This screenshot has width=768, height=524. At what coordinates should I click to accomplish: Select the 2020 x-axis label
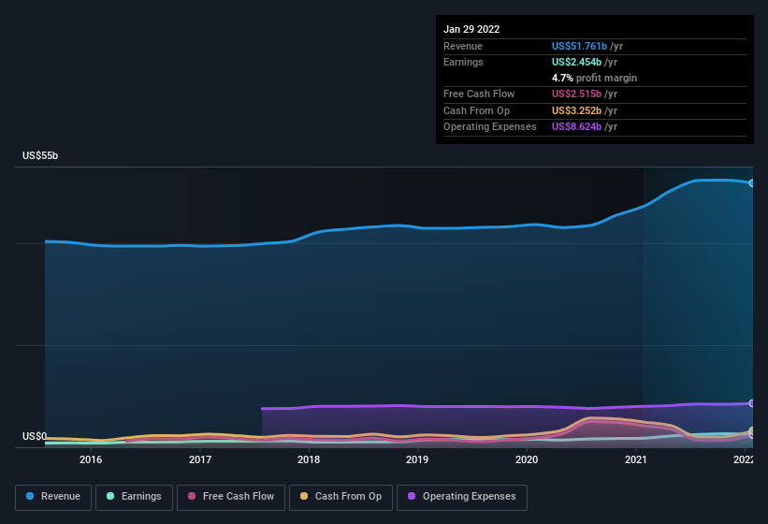click(x=527, y=459)
